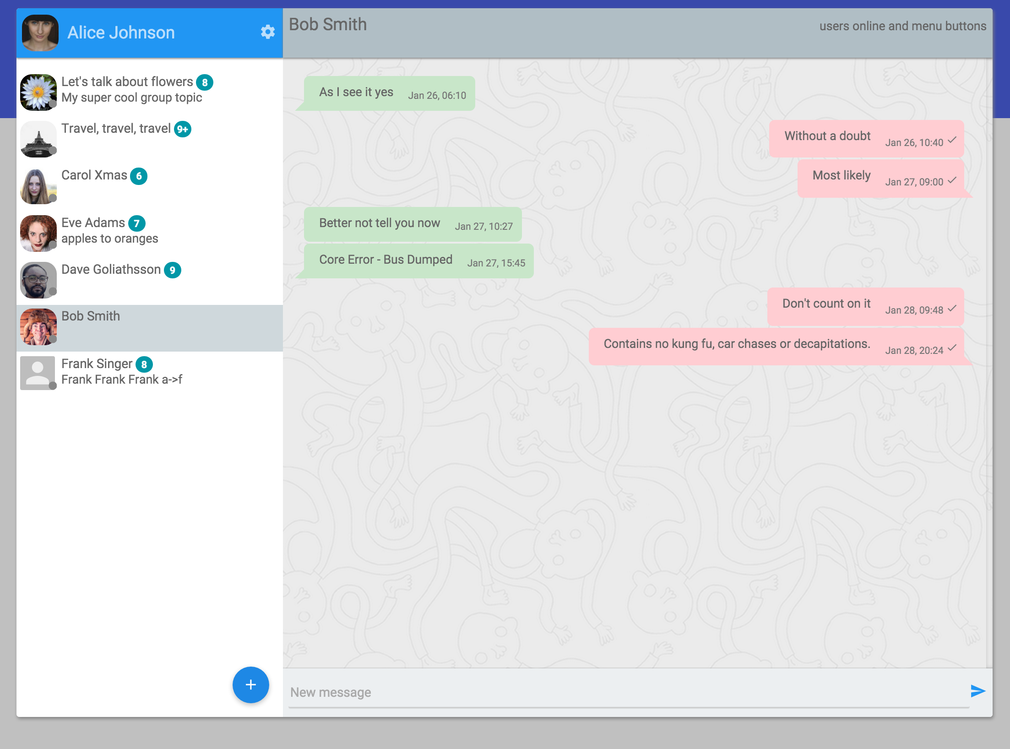
Task: Click timestamp Jan 27, 10:27
Action: point(484,227)
